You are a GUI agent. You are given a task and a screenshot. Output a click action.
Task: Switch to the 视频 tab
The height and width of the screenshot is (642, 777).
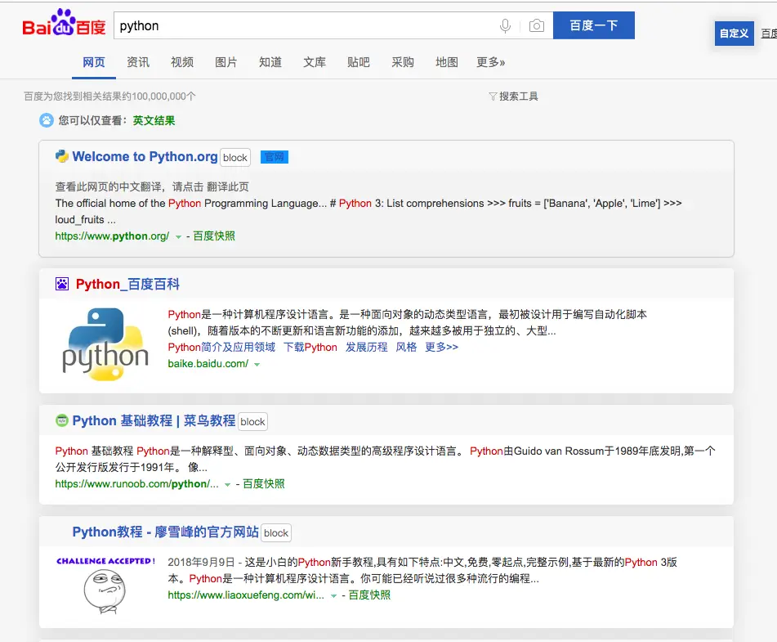182,61
